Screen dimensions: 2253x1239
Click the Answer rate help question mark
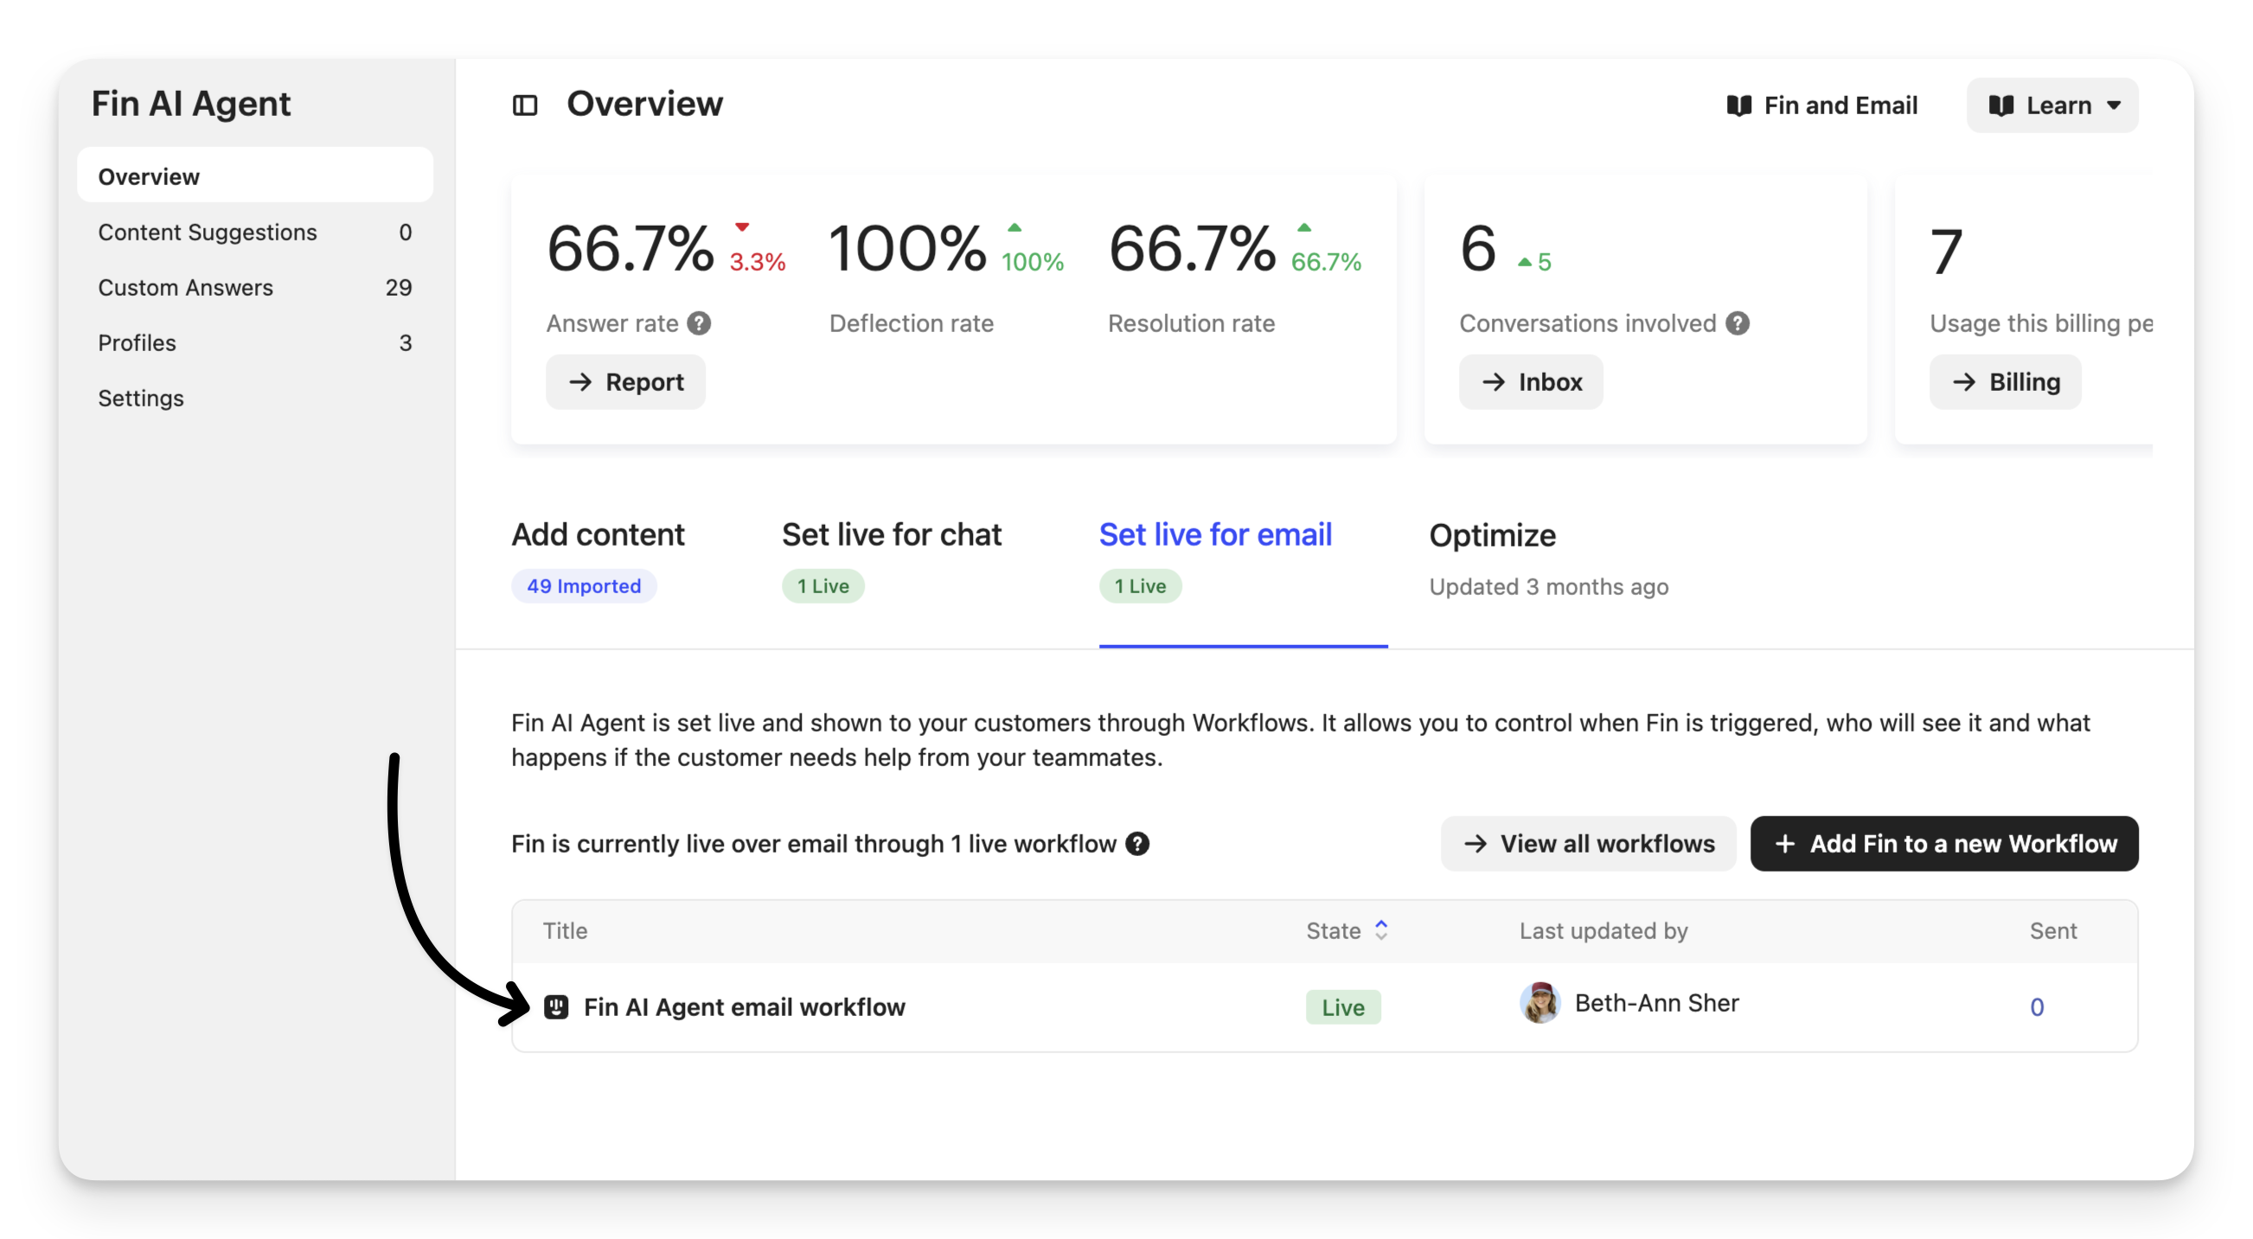699,323
